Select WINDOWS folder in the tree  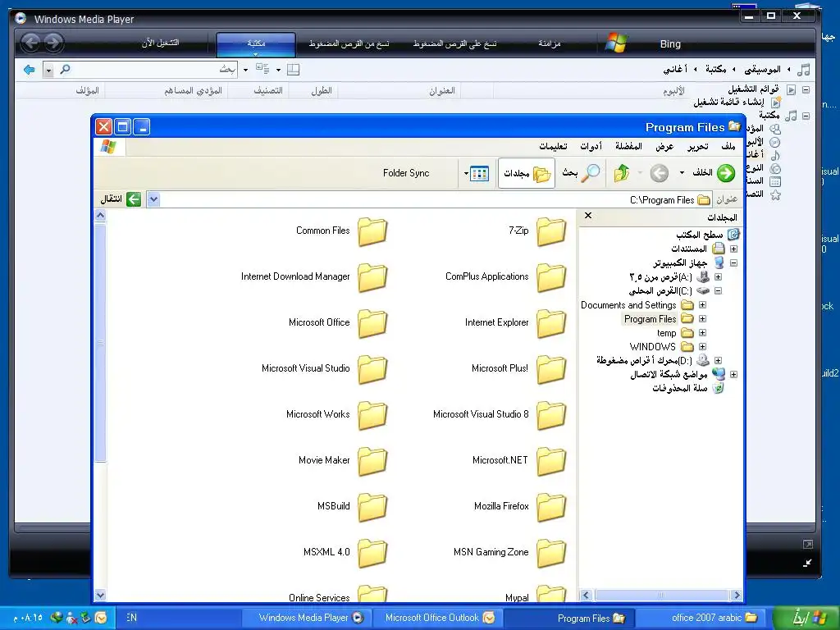(x=652, y=347)
